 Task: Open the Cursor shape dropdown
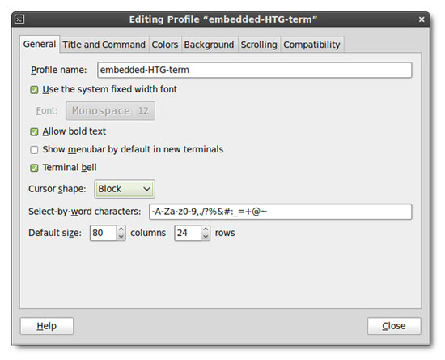point(125,189)
